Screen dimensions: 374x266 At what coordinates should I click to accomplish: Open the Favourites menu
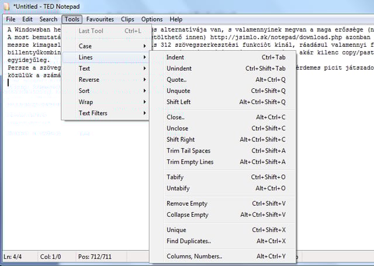(100, 19)
